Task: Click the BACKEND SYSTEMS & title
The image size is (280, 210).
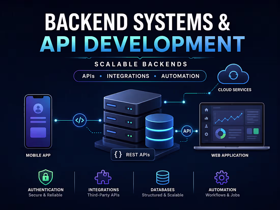Action: [137, 22]
